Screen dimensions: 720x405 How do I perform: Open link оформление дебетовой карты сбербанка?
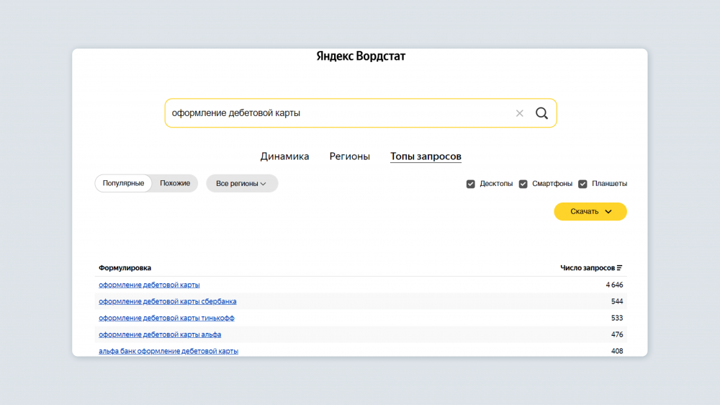168,301
